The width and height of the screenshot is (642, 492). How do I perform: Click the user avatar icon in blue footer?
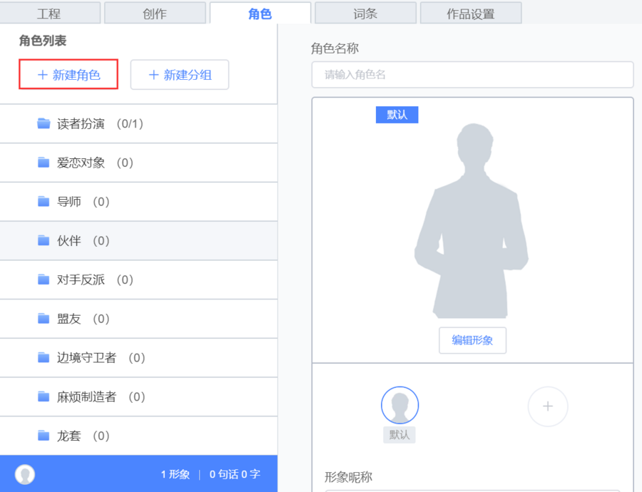click(x=25, y=474)
